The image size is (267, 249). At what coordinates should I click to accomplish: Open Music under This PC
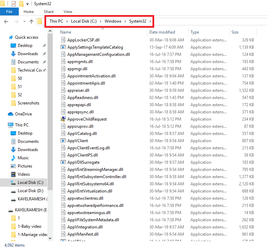(x=23, y=158)
